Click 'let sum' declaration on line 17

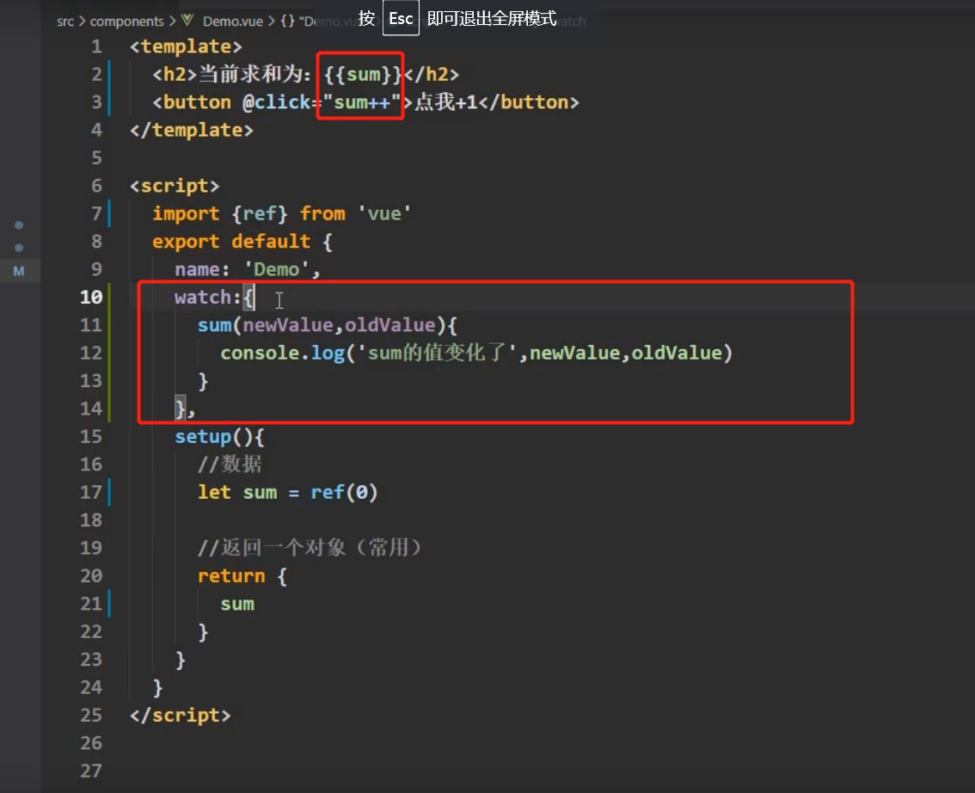pyautogui.click(x=237, y=493)
